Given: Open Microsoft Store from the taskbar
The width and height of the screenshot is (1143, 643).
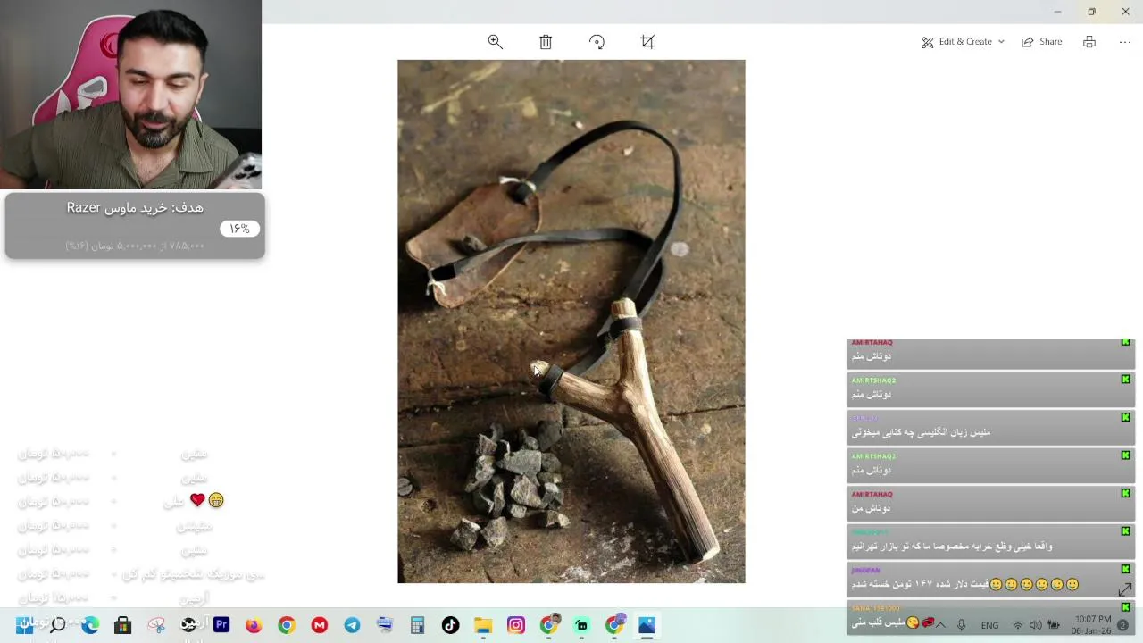Looking at the screenshot, I should (123, 625).
